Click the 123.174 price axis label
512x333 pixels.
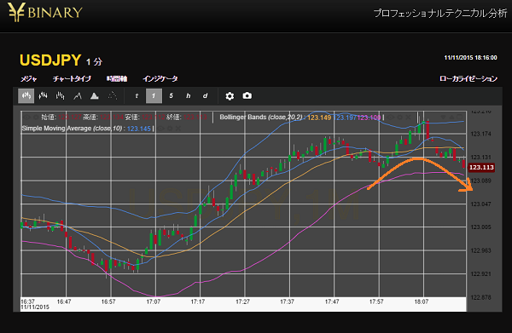pos(480,134)
